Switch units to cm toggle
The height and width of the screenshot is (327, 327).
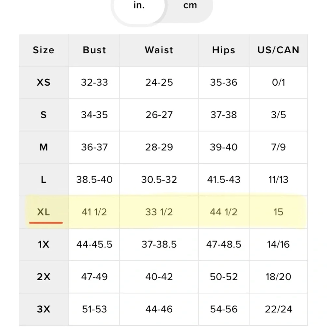(190, 7)
